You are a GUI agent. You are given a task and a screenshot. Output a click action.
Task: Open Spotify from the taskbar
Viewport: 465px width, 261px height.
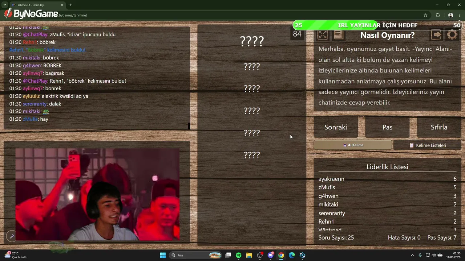coord(238,255)
